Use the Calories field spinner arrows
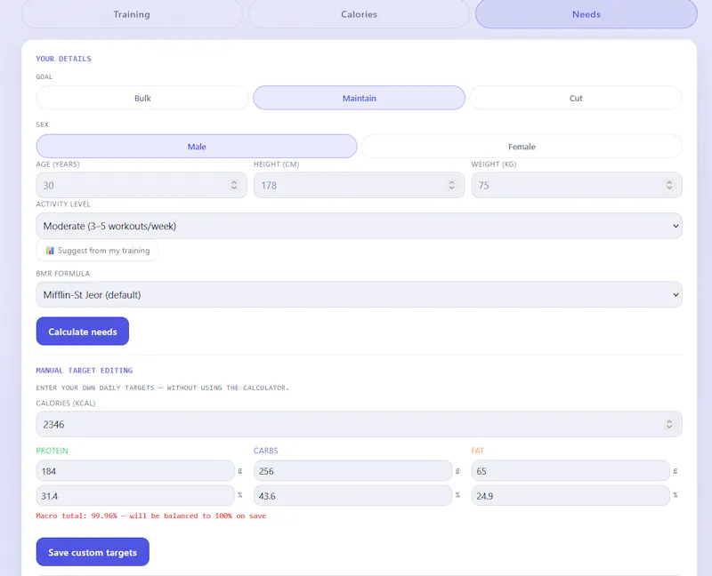Image resolution: width=712 pixels, height=576 pixels. pos(669,424)
